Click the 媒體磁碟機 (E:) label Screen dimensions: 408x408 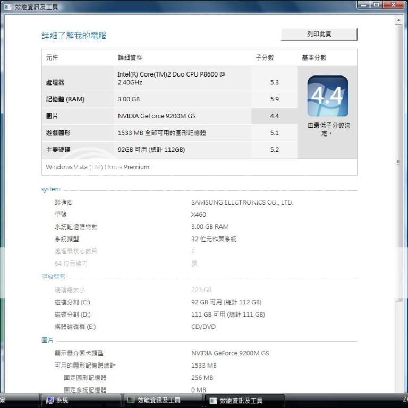point(75,327)
